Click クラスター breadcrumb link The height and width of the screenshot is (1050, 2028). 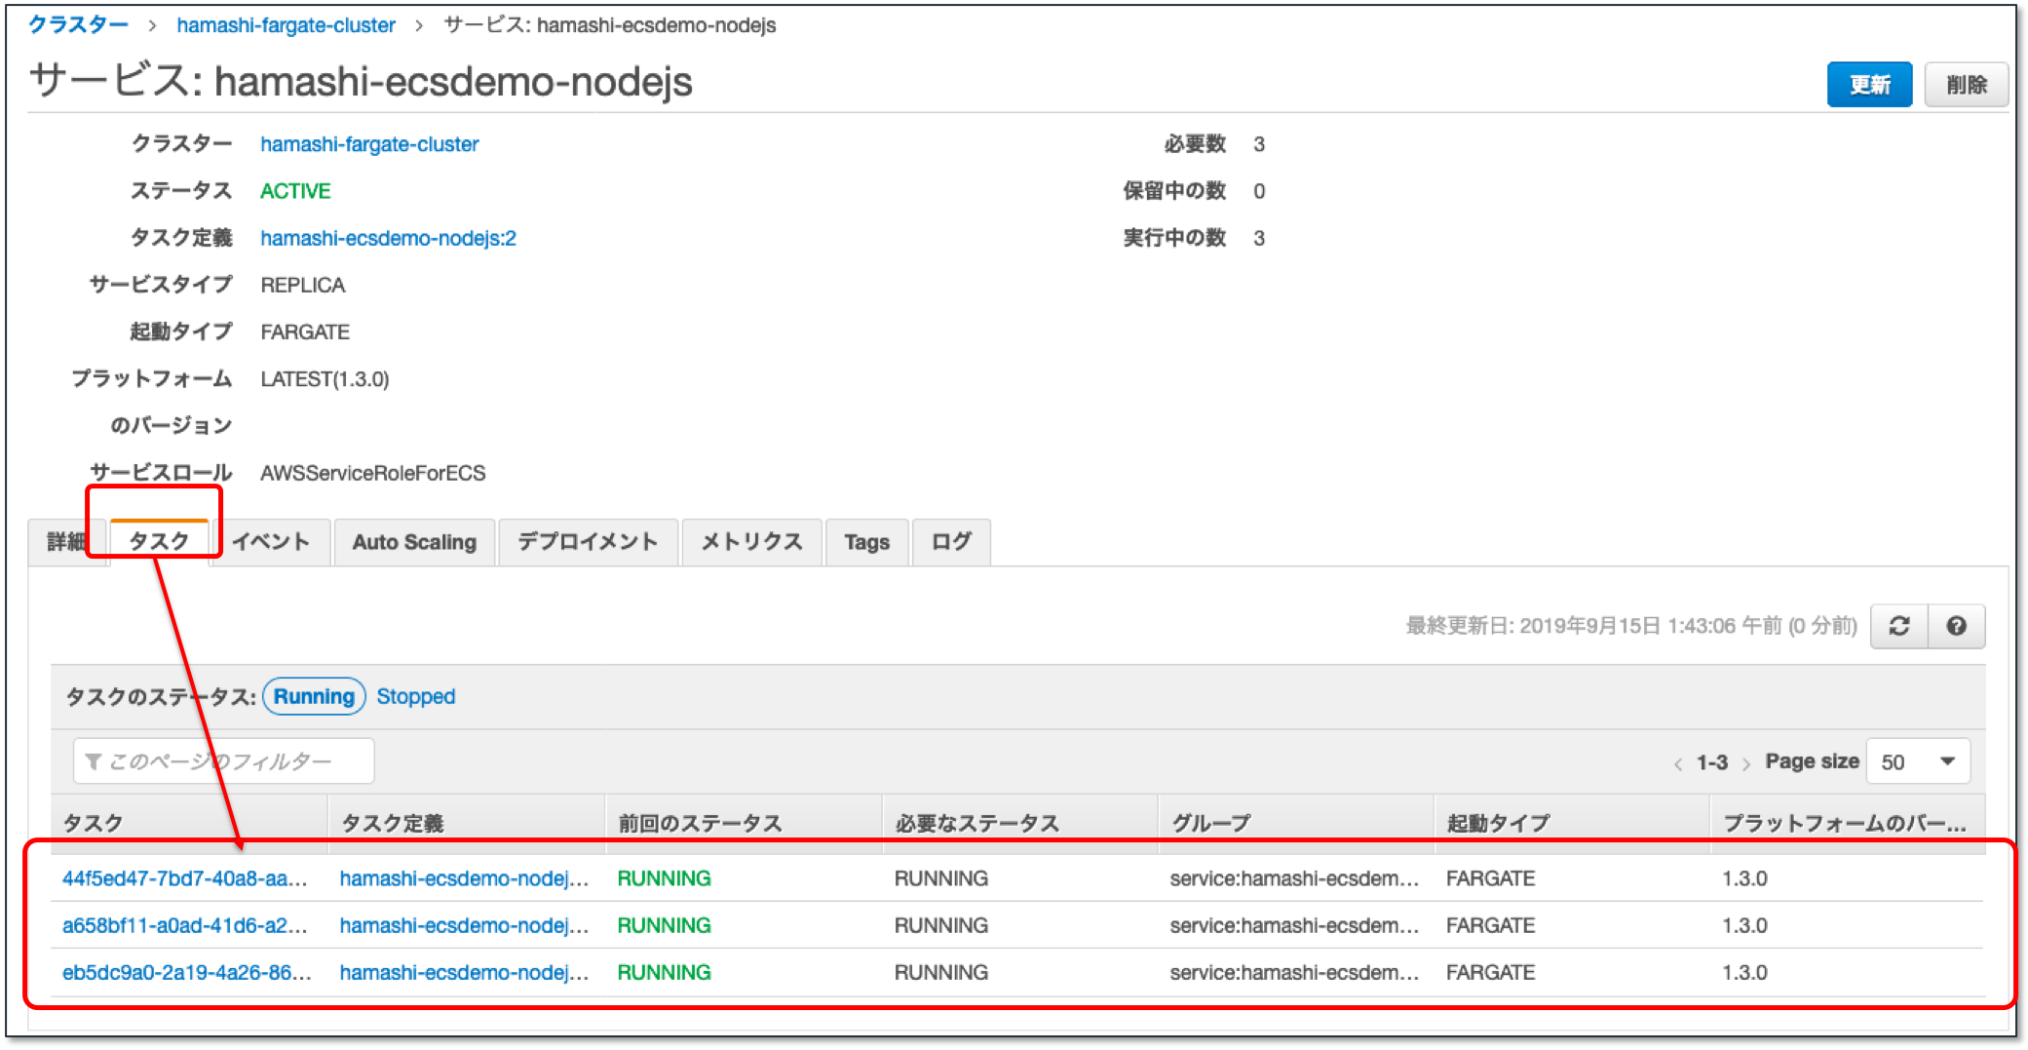click(78, 24)
